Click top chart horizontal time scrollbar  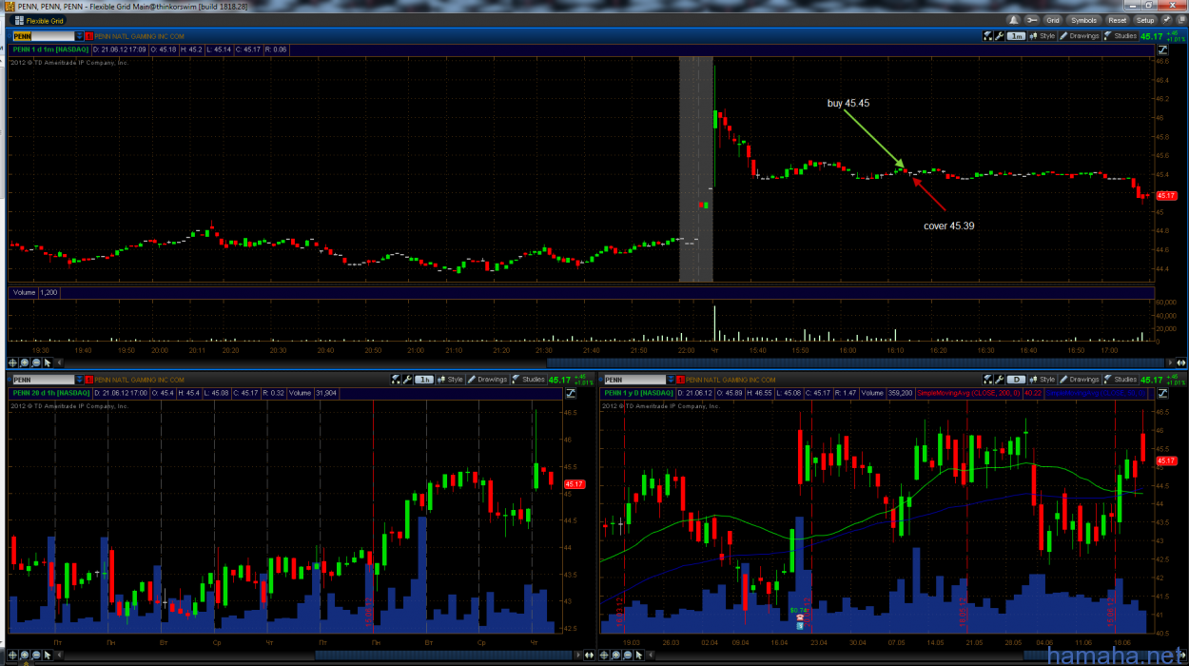pyautogui.click(x=855, y=362)
